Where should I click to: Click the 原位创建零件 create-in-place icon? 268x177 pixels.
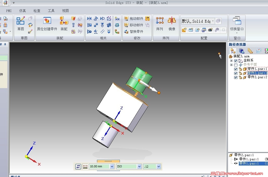[x=47, y=21]
